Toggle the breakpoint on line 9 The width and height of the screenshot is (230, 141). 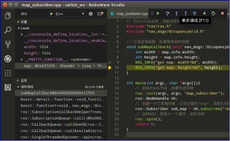[x=110, y=62]
